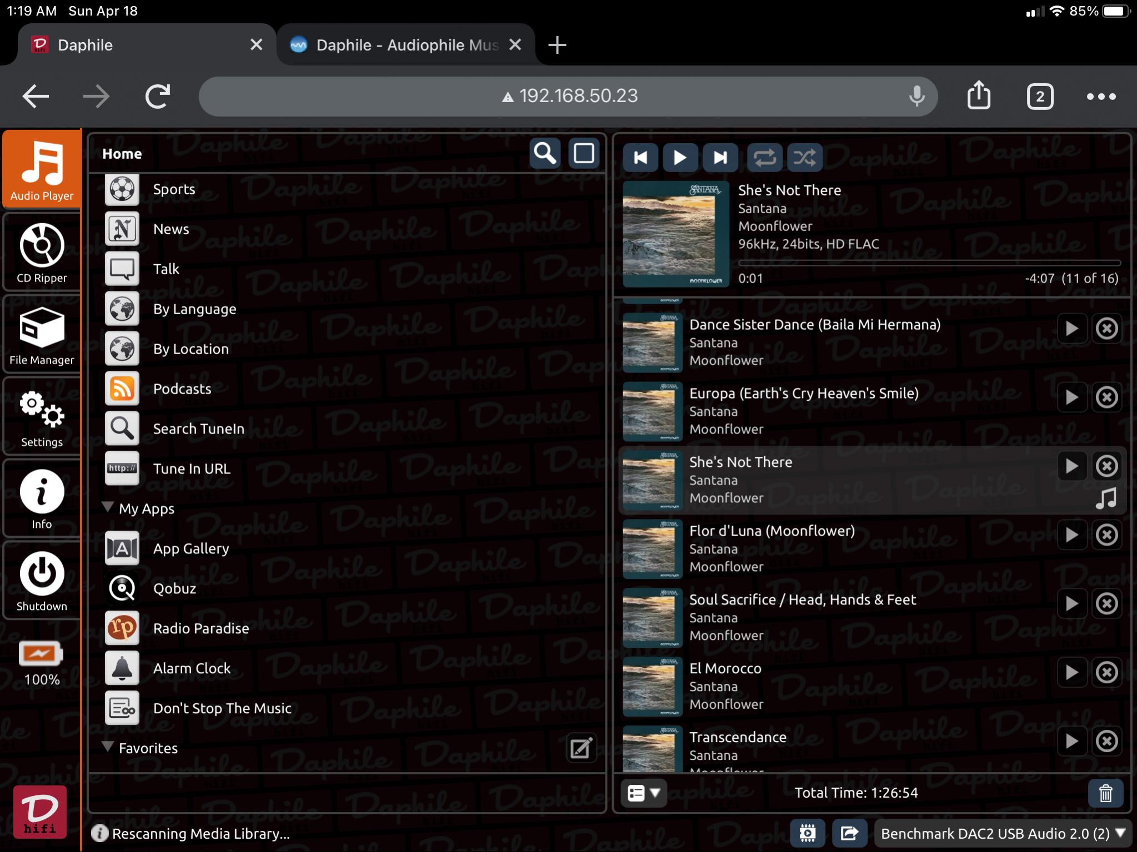Play El Morocco track
Image resolution: width=1137 pixels, height=852 pixels.
pyautogui.click(x=1072, y=673)
